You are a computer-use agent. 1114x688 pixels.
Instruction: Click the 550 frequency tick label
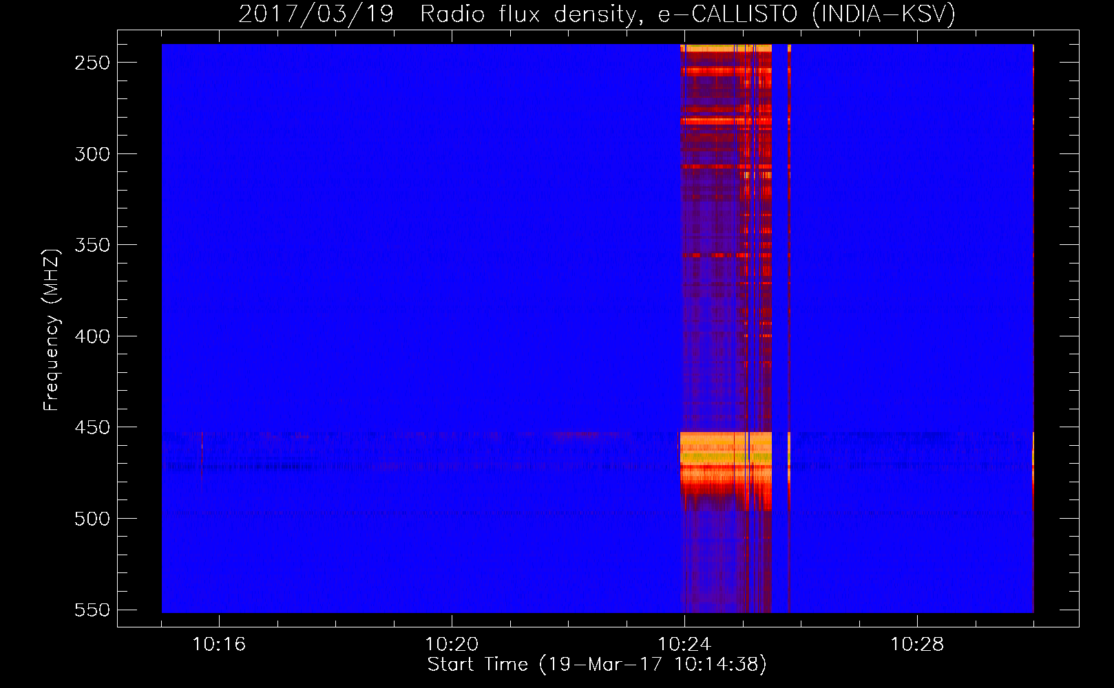coord(92,610)
